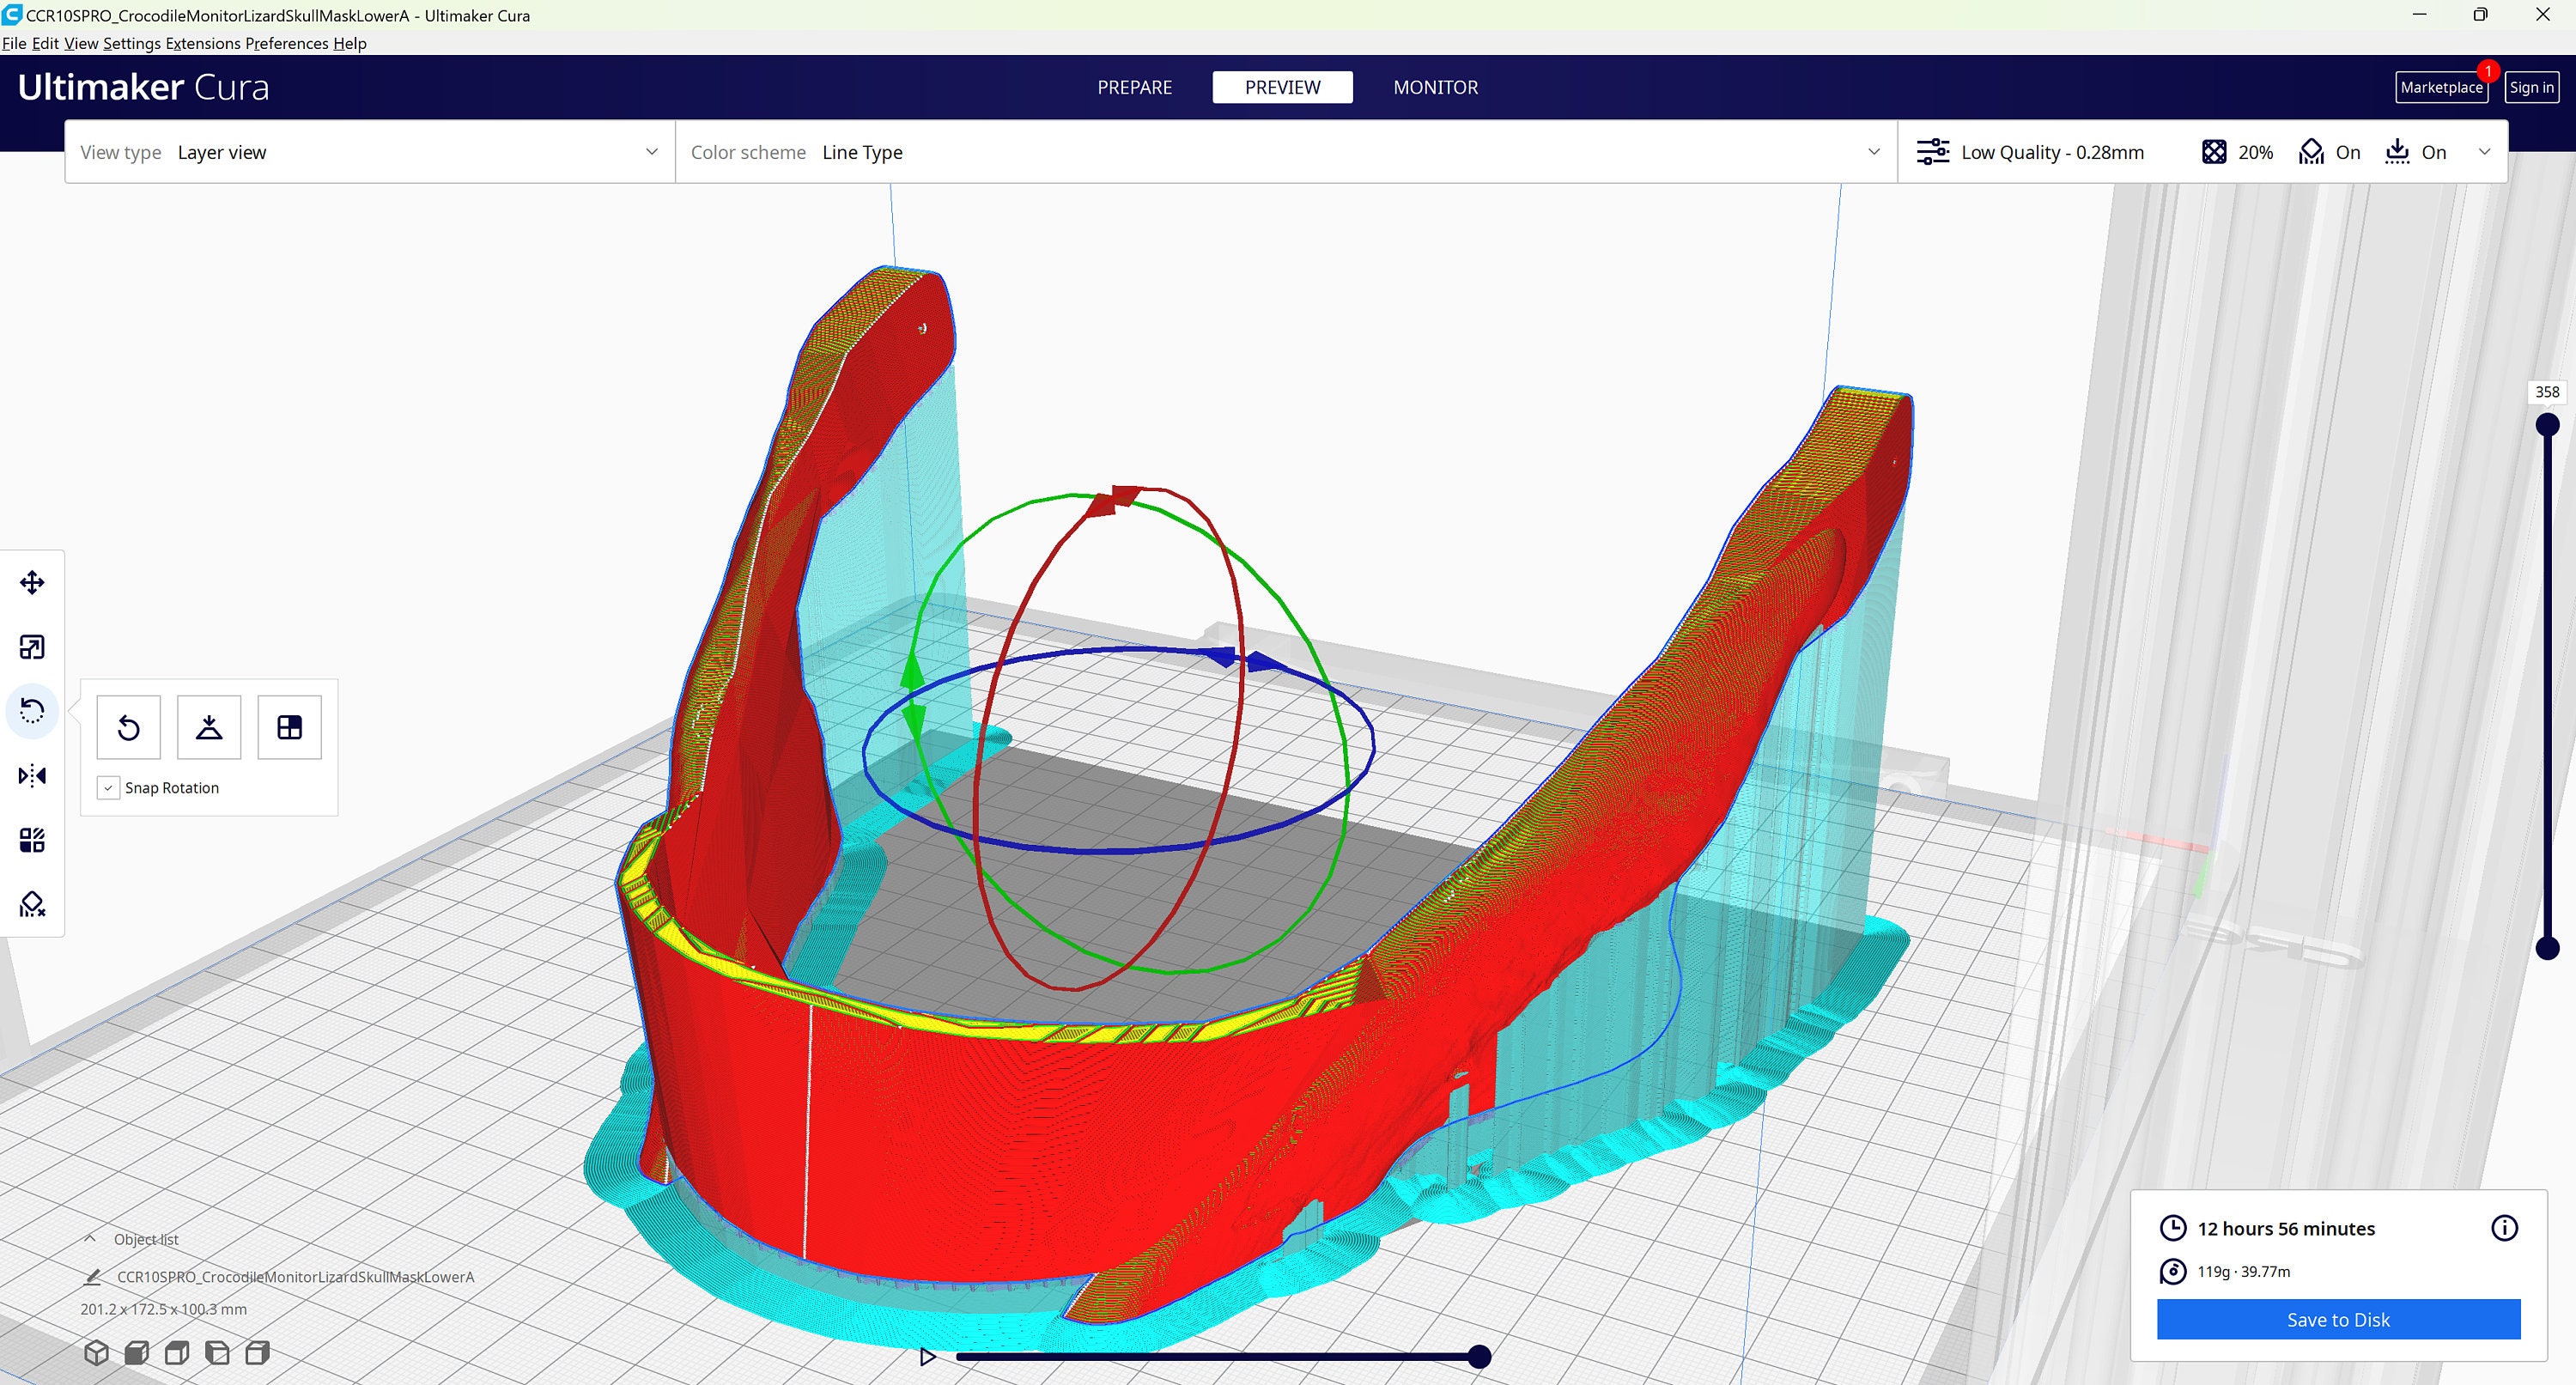The width and height of the screenshot is (2576, 1385).
Task: Switch to the PREPARE tab
Action: pyautogui.click(x=1134, y=87)
